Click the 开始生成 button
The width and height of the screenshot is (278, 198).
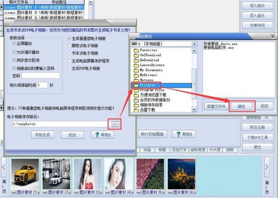click(x=43, y=135)
